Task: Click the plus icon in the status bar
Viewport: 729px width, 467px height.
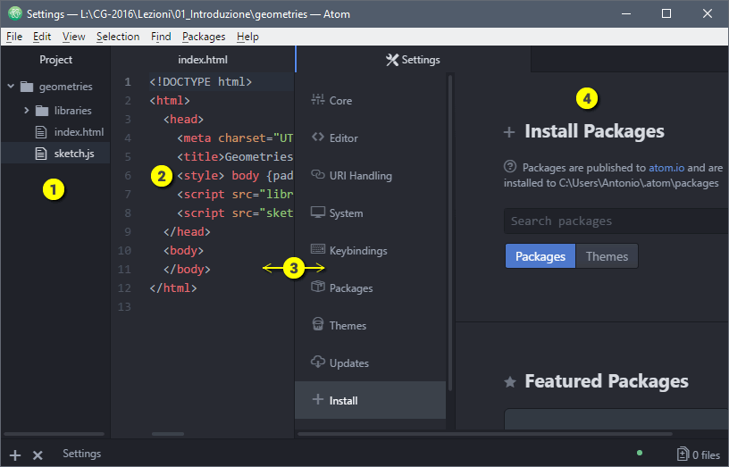Action: (x=15, y=454)
